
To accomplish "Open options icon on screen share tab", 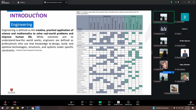I will coord(66,2).
